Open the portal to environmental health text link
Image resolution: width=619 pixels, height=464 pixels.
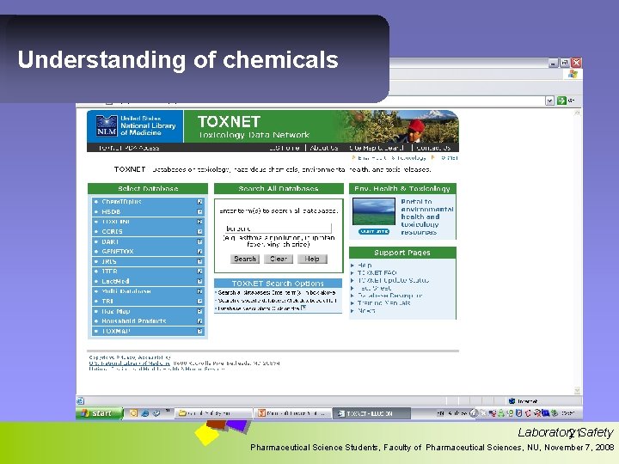point(427,217)
